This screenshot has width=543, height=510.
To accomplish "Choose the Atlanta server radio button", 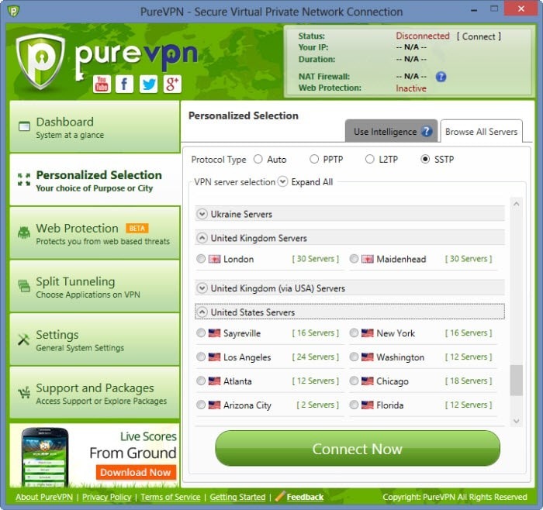I will [201, 381].
